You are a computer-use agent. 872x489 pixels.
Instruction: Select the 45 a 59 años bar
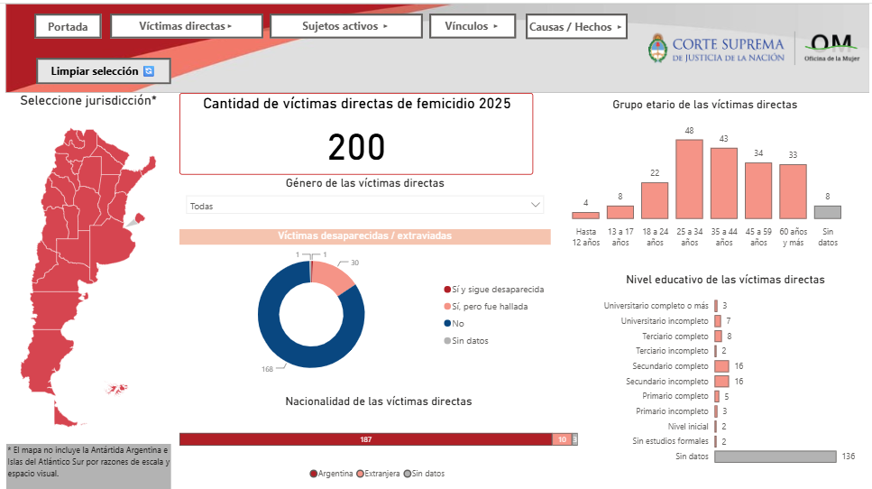[758, 190]
